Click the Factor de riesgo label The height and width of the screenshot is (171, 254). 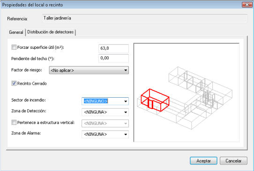tap(27, 70)
